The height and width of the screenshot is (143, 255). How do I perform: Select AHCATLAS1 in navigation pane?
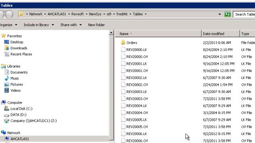[20, 139]
